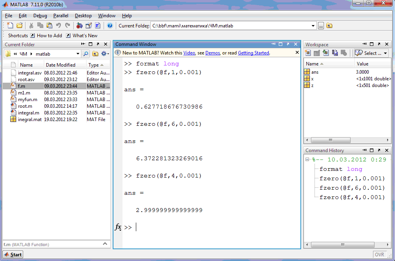Open the Start button menu

click(x=13, y=254)
